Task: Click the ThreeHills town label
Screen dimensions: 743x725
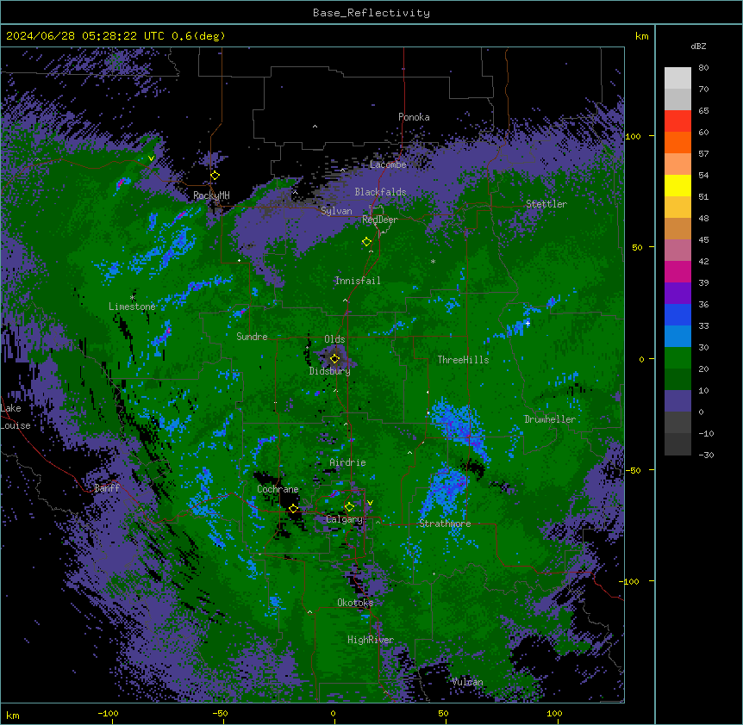Action: point(463,360)
